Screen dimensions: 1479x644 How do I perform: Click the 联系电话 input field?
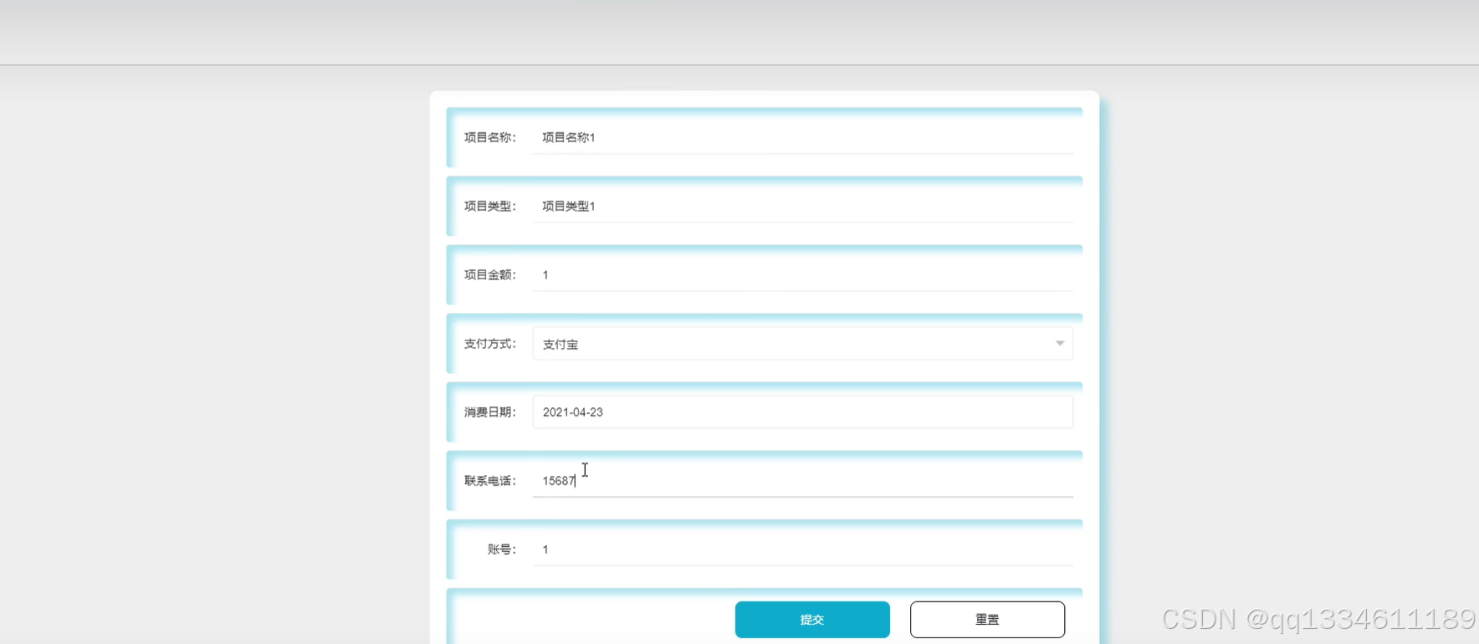pyautogui.click(x=802, y=481)
